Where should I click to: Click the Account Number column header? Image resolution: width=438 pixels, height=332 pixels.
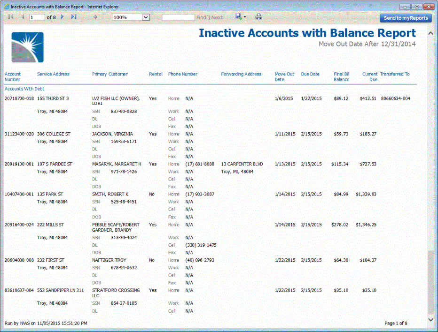[x=13, y=76]
